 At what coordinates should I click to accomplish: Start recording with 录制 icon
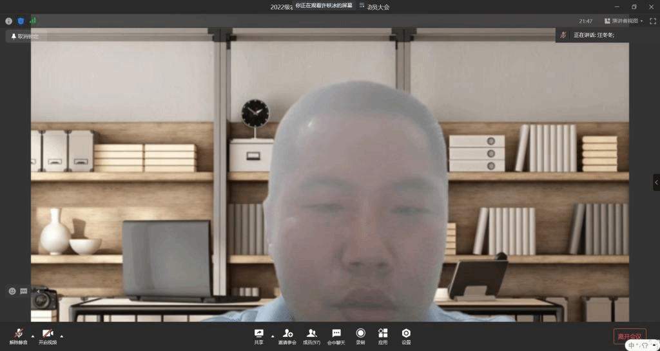(x=360, y=335)
